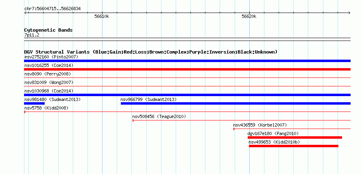The width and height of the screenshot is (362, 174).
Task: Open the nsv5758 (Kidd2008) label
Action: [x=46, y=108]
